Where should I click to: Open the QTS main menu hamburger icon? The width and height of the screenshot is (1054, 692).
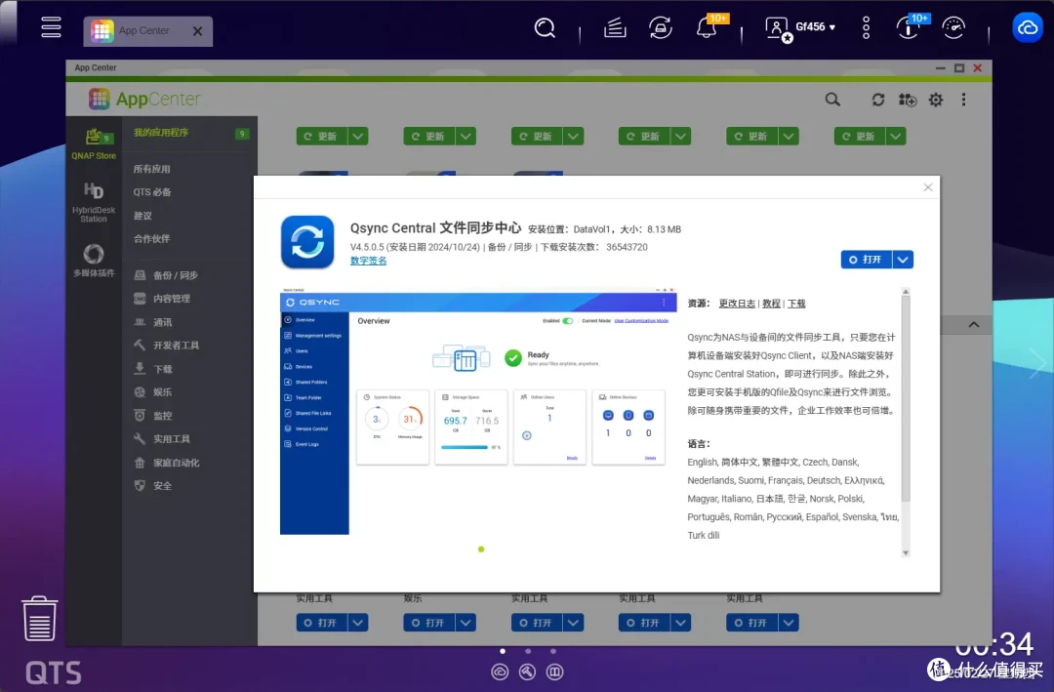pos(51,27)
